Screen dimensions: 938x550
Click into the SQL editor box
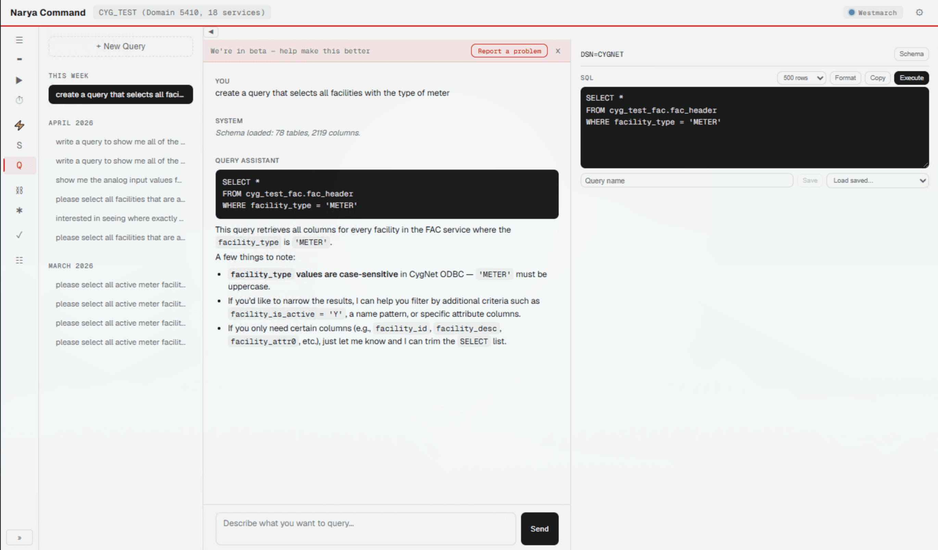point(755,128)
